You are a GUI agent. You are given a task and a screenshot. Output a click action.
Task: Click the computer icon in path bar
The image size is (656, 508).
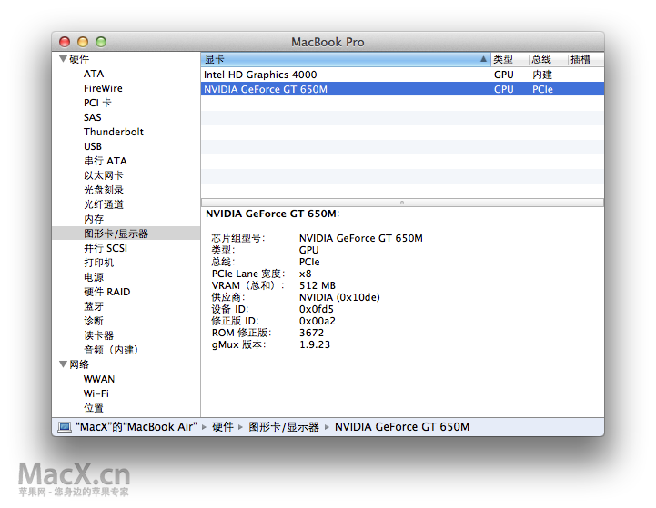pyautogui.click(x=64, y=427)
